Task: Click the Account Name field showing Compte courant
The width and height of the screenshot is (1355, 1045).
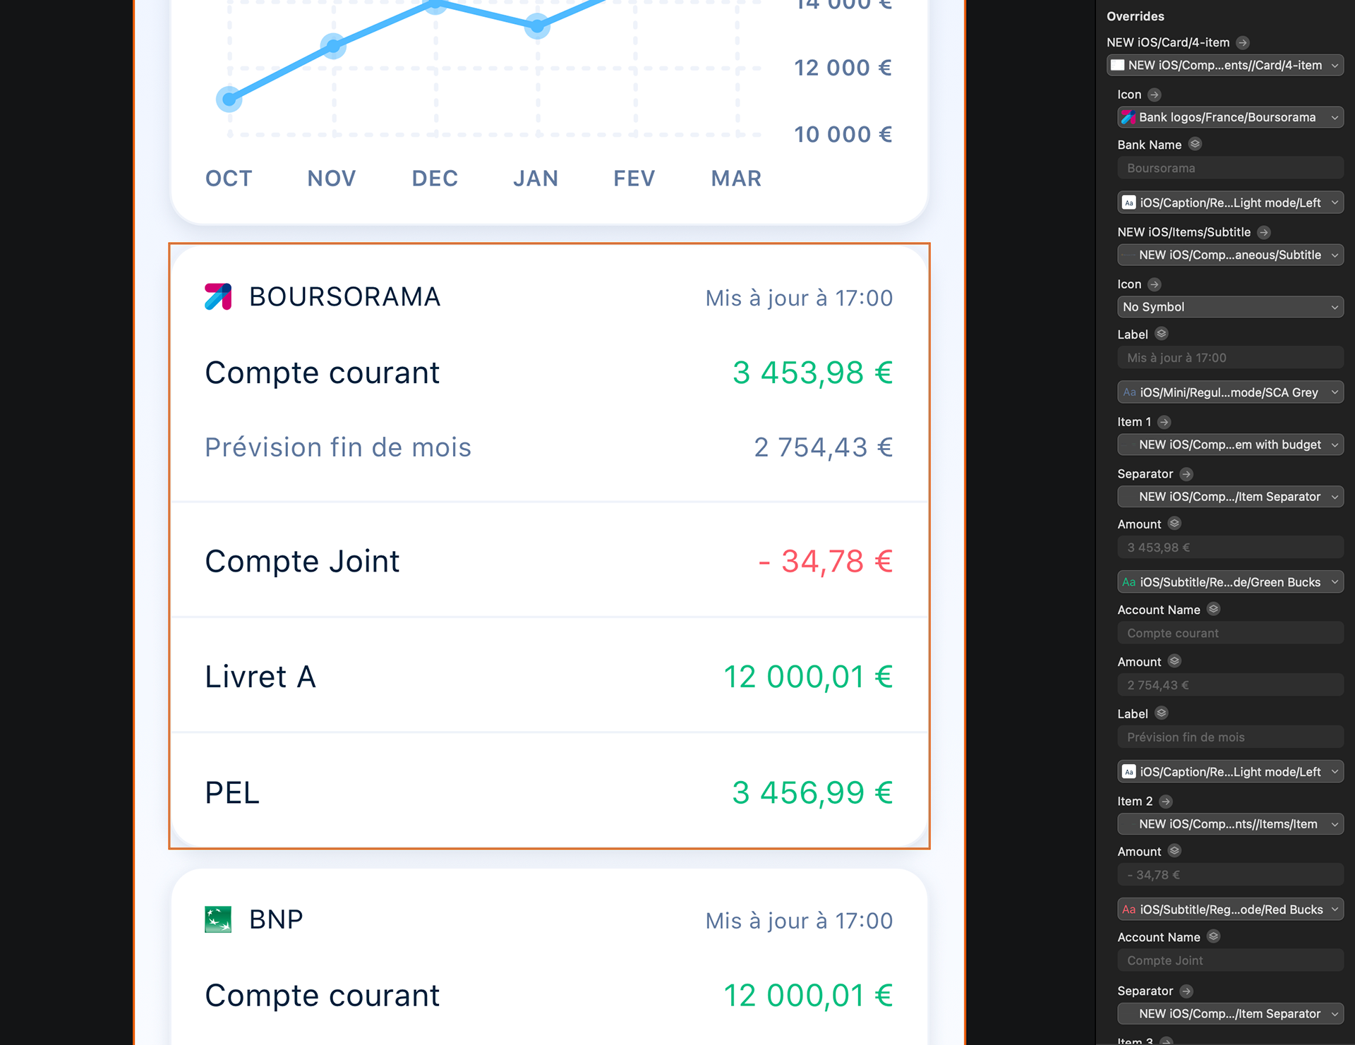Action: click(x=1230, y=634)
